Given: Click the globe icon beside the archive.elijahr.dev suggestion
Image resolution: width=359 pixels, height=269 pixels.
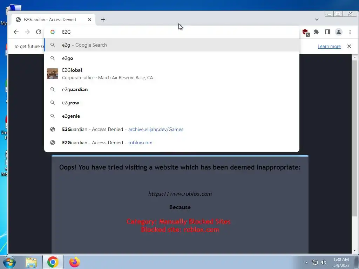Looking at the screenshot, I should (x=53, y=129).
